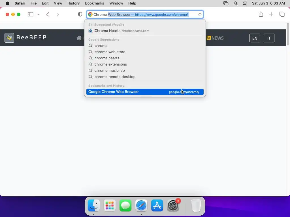
Task: Open App Store from the Dock
Action: (157, 205)
